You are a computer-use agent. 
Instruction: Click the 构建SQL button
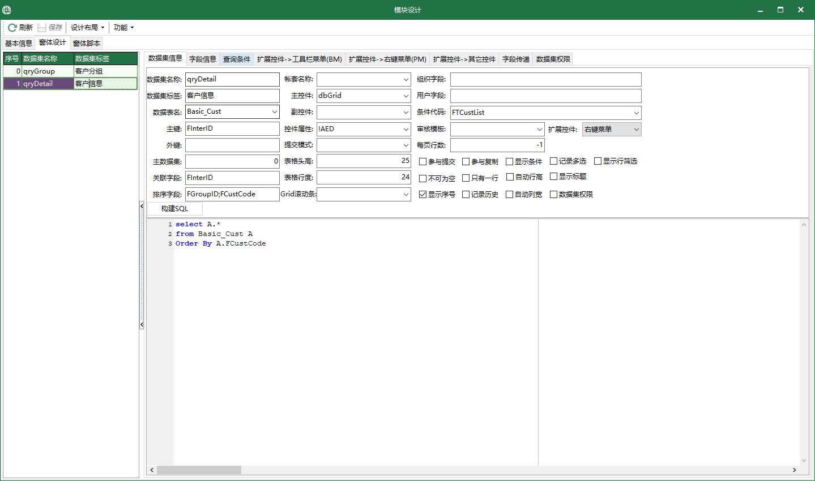pyautogui.click(x=174, y=209)
